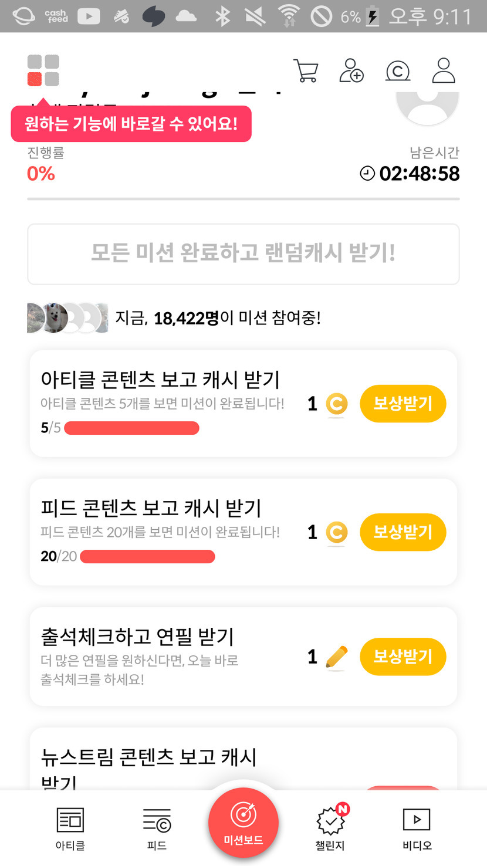This screenshot has height=866, width=487.
Task: Open the grid menu icon
Action: coord(43,70)
